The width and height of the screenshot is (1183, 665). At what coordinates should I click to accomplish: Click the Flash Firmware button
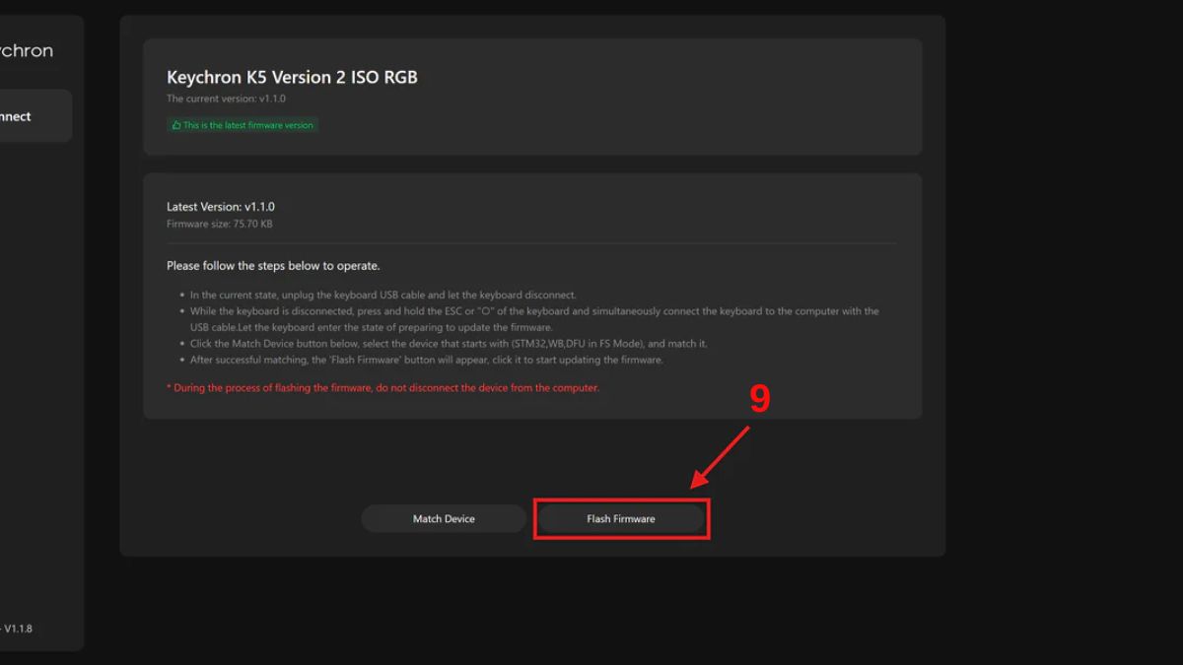(621, 517)
